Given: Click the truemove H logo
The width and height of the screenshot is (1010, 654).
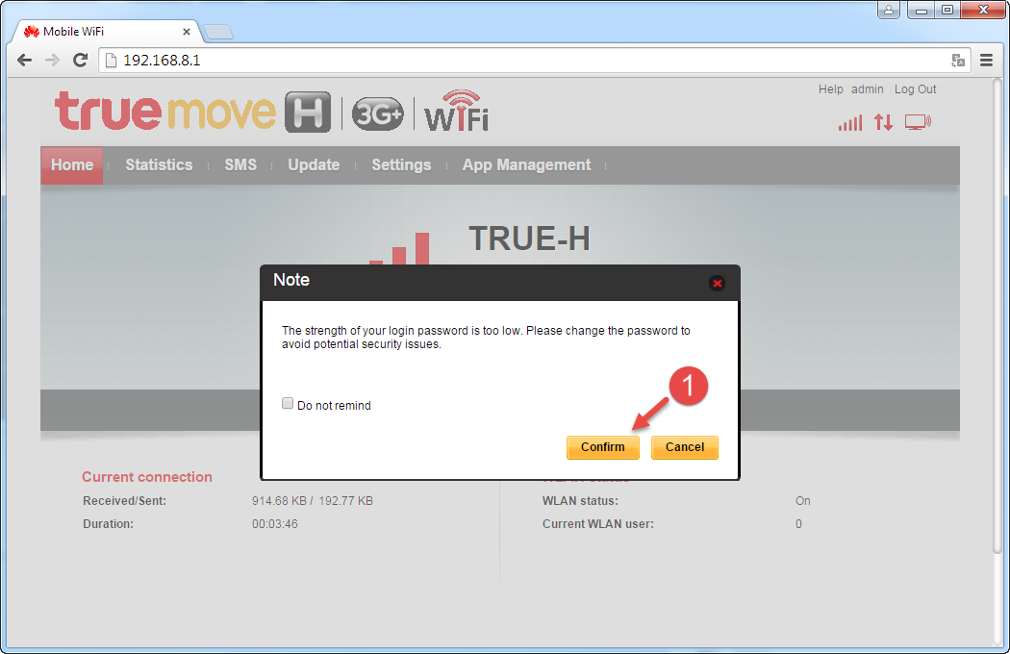Looking at the screenshot, I should coord(192,111).
